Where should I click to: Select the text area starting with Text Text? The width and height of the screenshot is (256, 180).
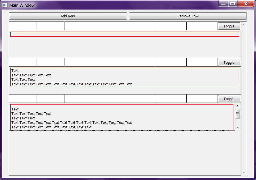pyautogui.click(x=125, y=77)
